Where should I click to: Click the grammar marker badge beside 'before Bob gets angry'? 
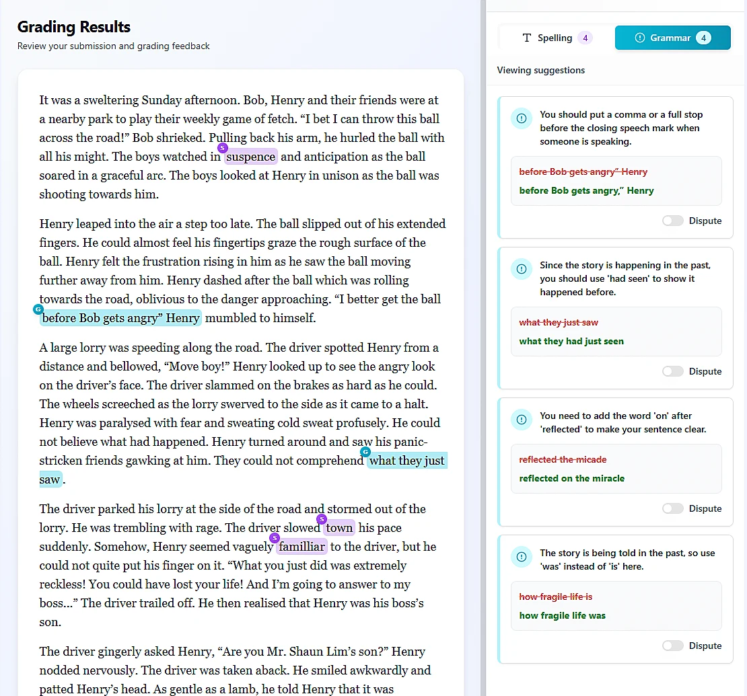coord(38,309)
